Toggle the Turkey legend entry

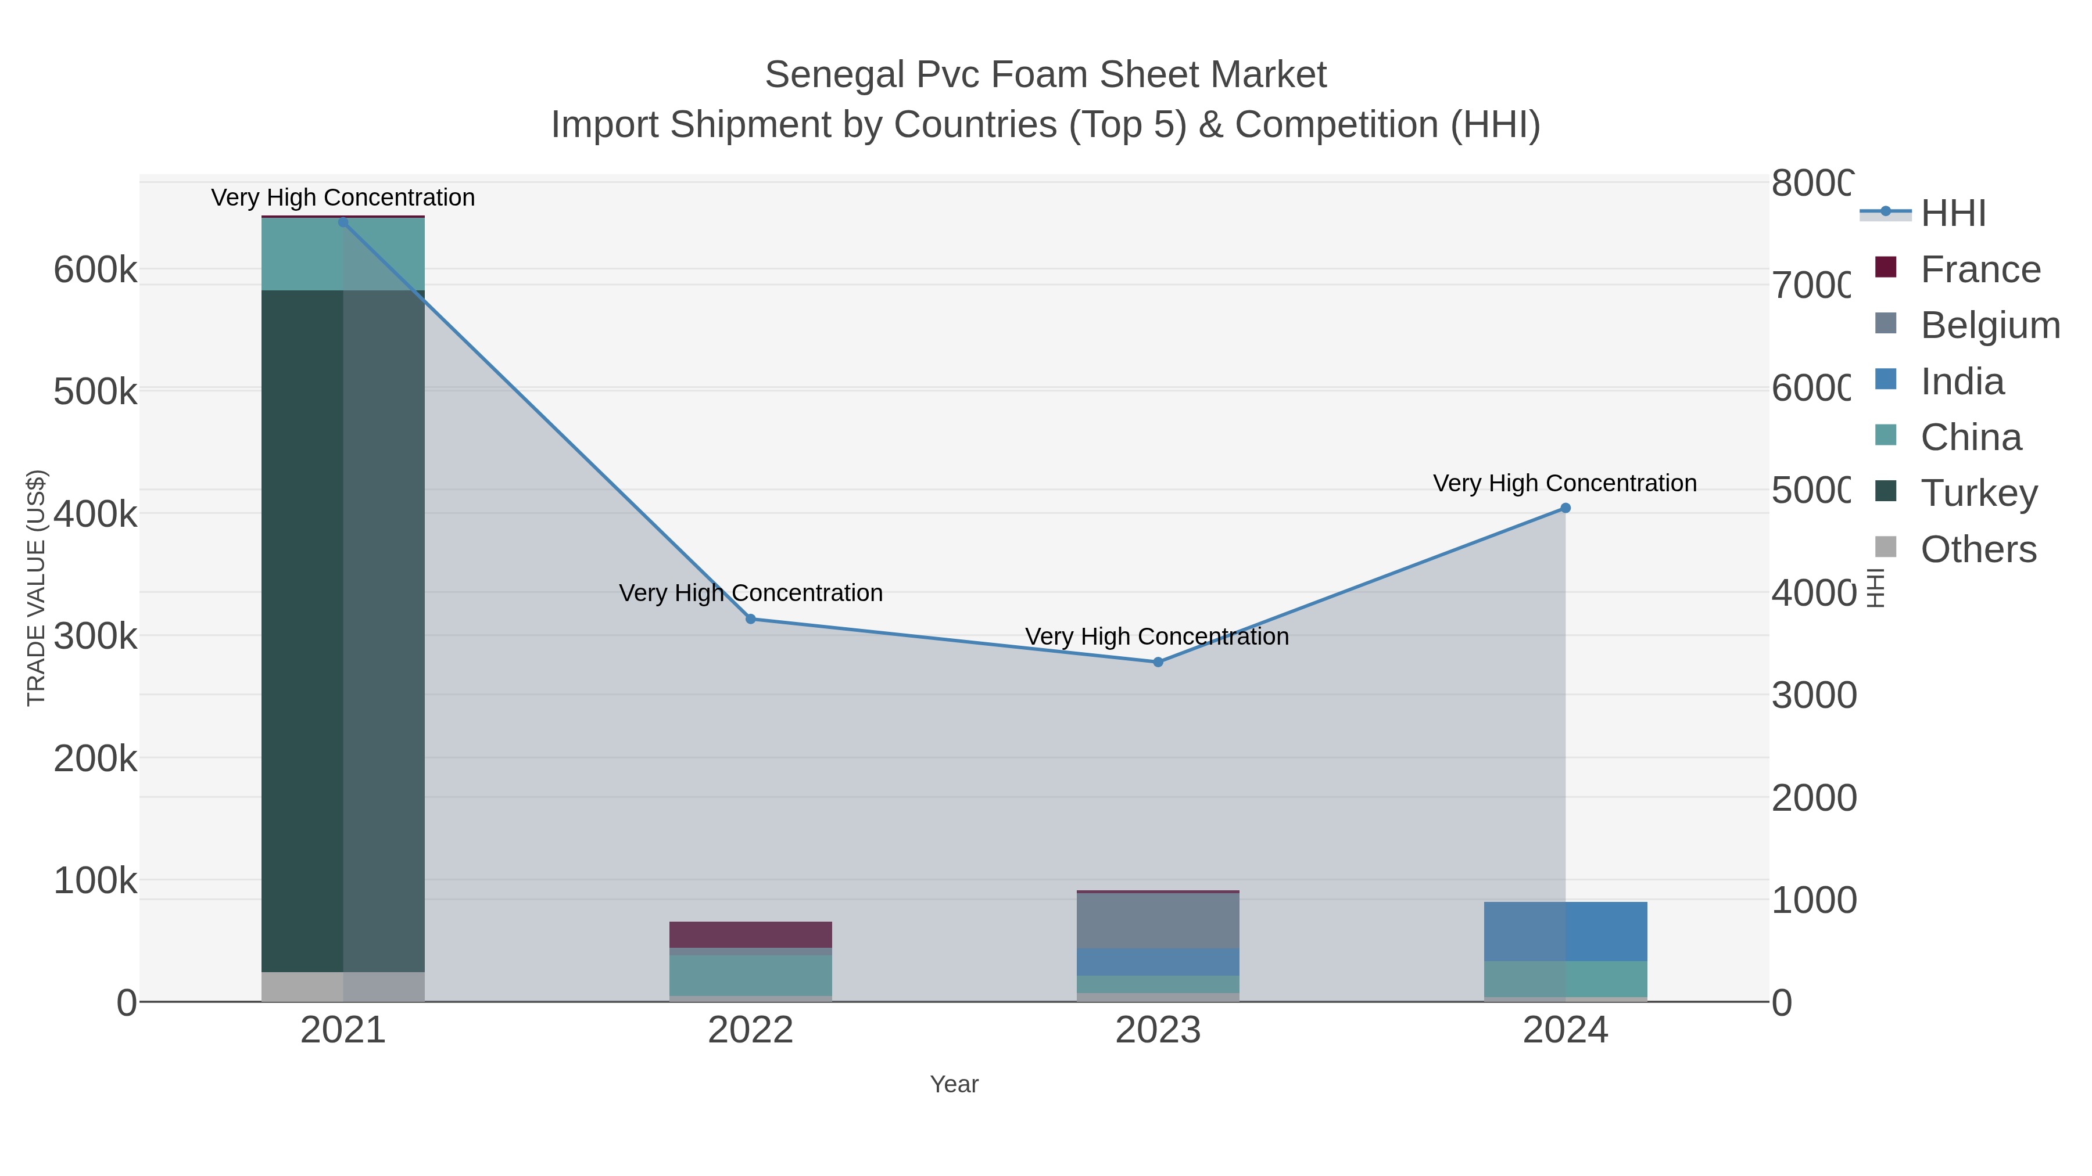1957,492
